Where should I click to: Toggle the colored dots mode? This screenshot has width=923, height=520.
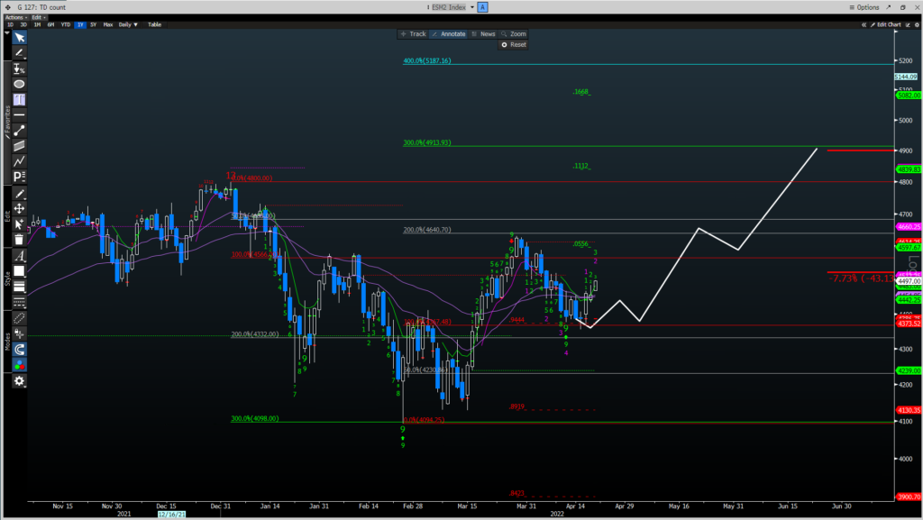point(20,365)
